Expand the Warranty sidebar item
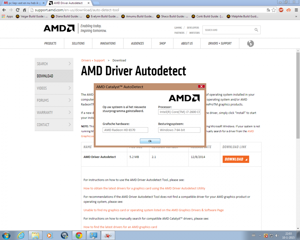Image resolution: width=300 pixels, height=240 pixels. [x=54, y=112]
